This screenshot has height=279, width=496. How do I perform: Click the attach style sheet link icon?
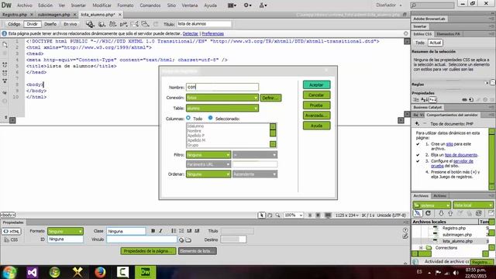(464, 100)
